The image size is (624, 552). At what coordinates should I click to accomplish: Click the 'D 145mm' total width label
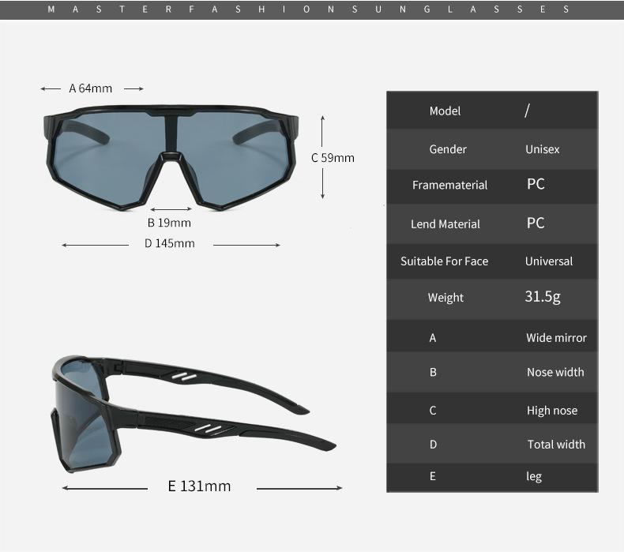tap(170, 243)
